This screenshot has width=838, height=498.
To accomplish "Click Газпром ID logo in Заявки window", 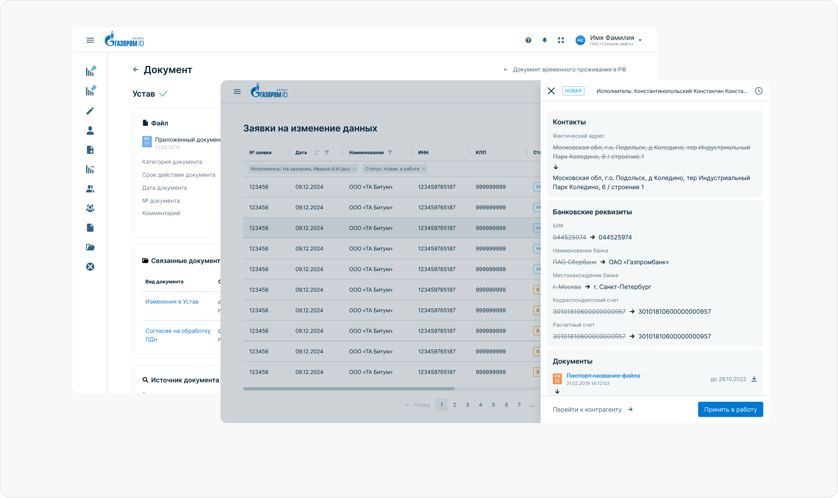I will tap(269, 91).
